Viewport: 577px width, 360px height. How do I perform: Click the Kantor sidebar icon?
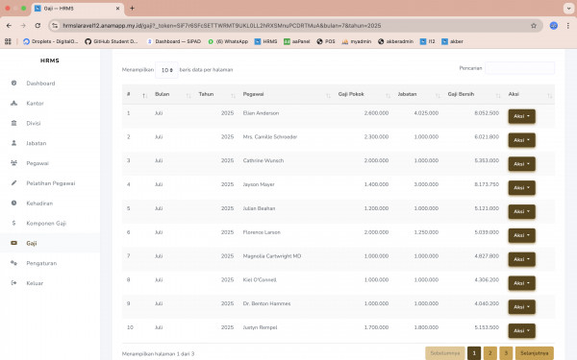[14, 104]
